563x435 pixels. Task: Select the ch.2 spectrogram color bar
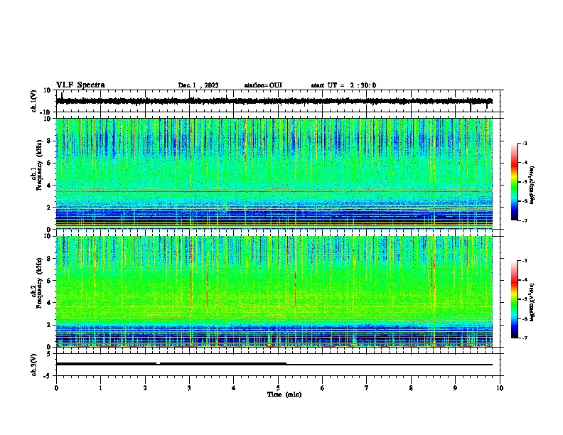(x=514, y=299)
